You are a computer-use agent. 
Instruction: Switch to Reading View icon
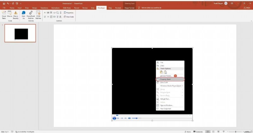click(x=218, y=132)
